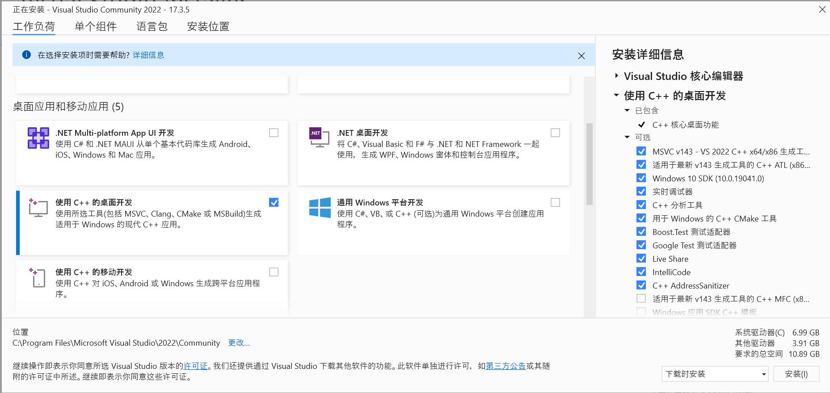Viewport: 830px width, 393px height.
Task: Click the C++ mobile development phone icon
Action: point(38,277)
